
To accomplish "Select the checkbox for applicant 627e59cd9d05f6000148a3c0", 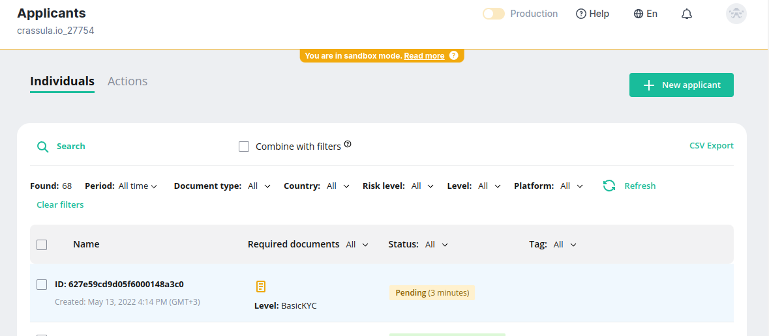I will tap(42, 285).
